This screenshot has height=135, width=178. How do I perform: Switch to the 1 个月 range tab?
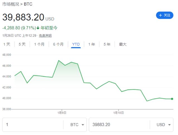[x=39, y=44]
